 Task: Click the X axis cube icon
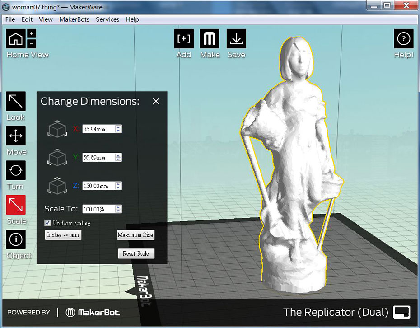(x=57, y=129)
